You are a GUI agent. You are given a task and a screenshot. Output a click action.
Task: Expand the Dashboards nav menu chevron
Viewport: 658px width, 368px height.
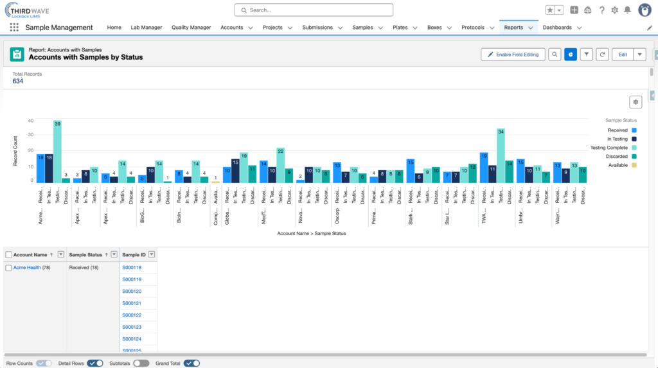[580, 28]
